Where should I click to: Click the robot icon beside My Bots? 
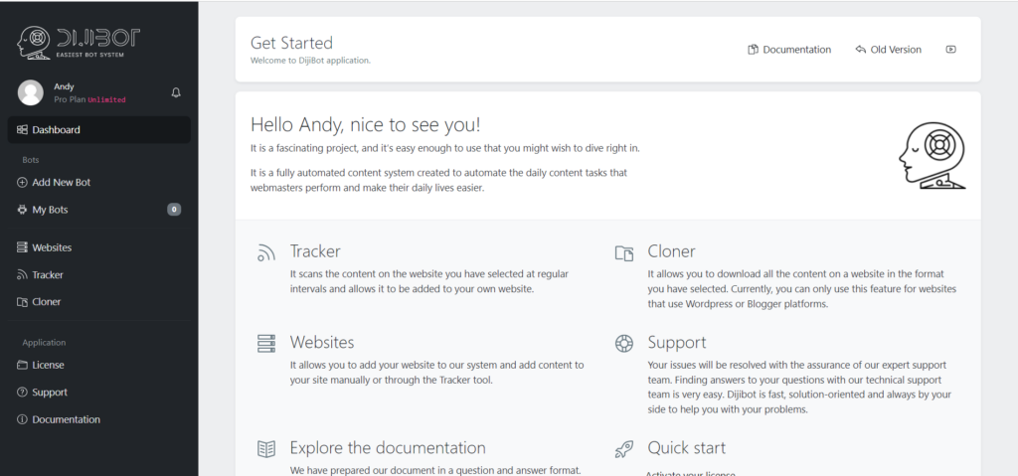click(22, 210)
